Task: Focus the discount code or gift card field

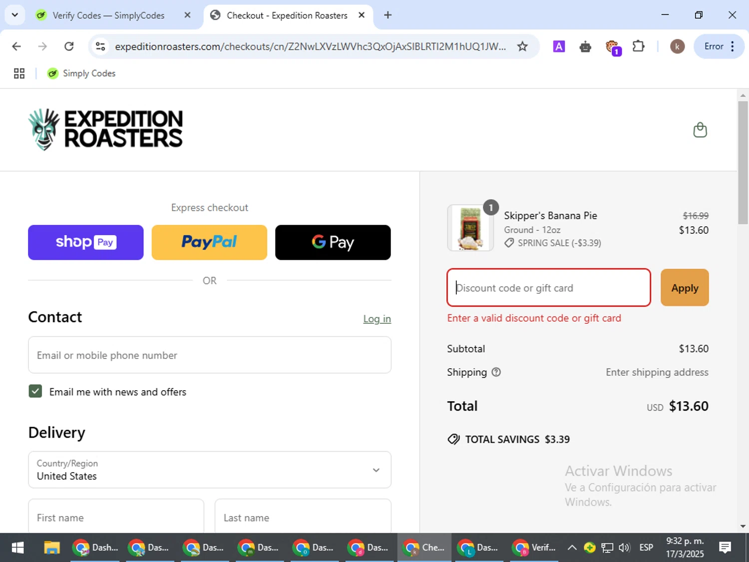Action: (549, 288)
